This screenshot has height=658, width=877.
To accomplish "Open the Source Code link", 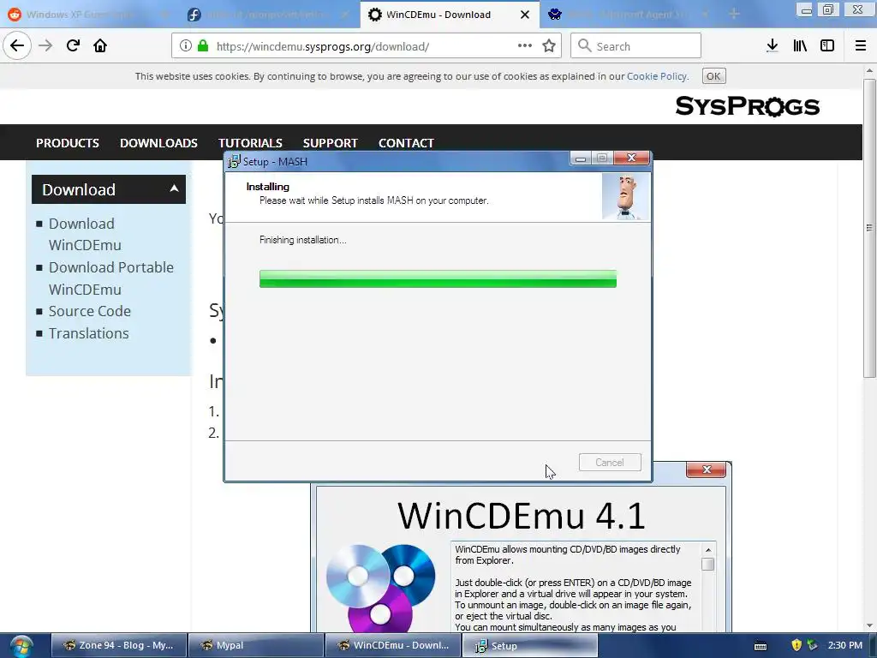I will coord(90,311).
